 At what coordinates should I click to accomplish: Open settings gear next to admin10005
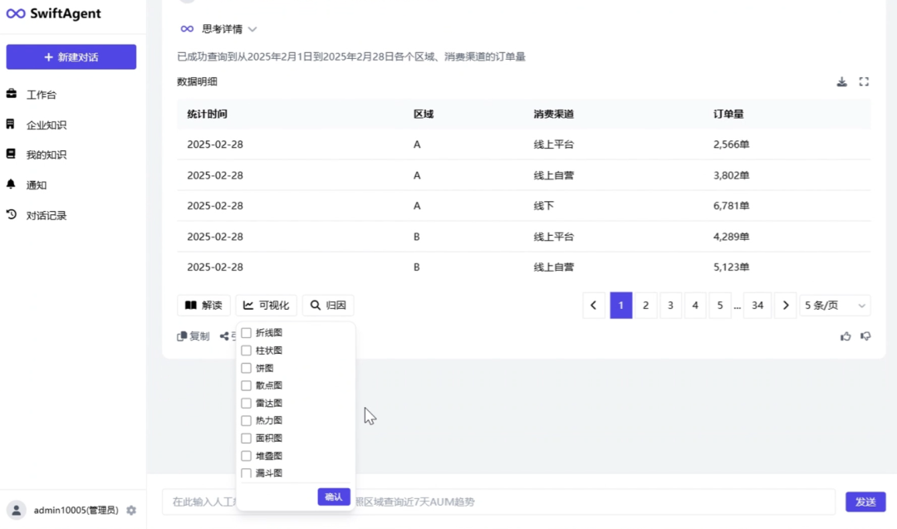tap(131, 510)
